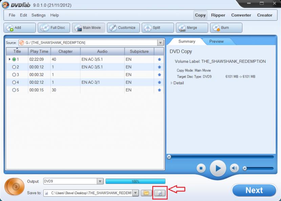Click the gold disc output icon

click(14, 187)
